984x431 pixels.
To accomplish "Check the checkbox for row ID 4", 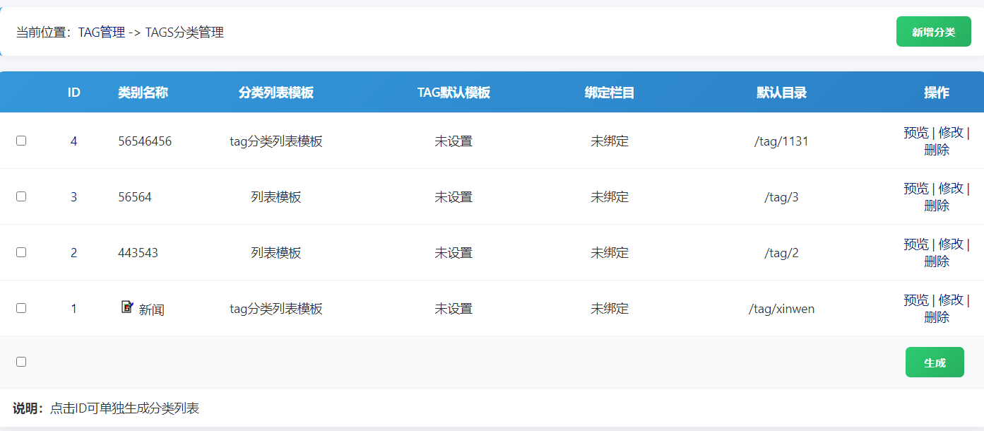I will point(20,141).
